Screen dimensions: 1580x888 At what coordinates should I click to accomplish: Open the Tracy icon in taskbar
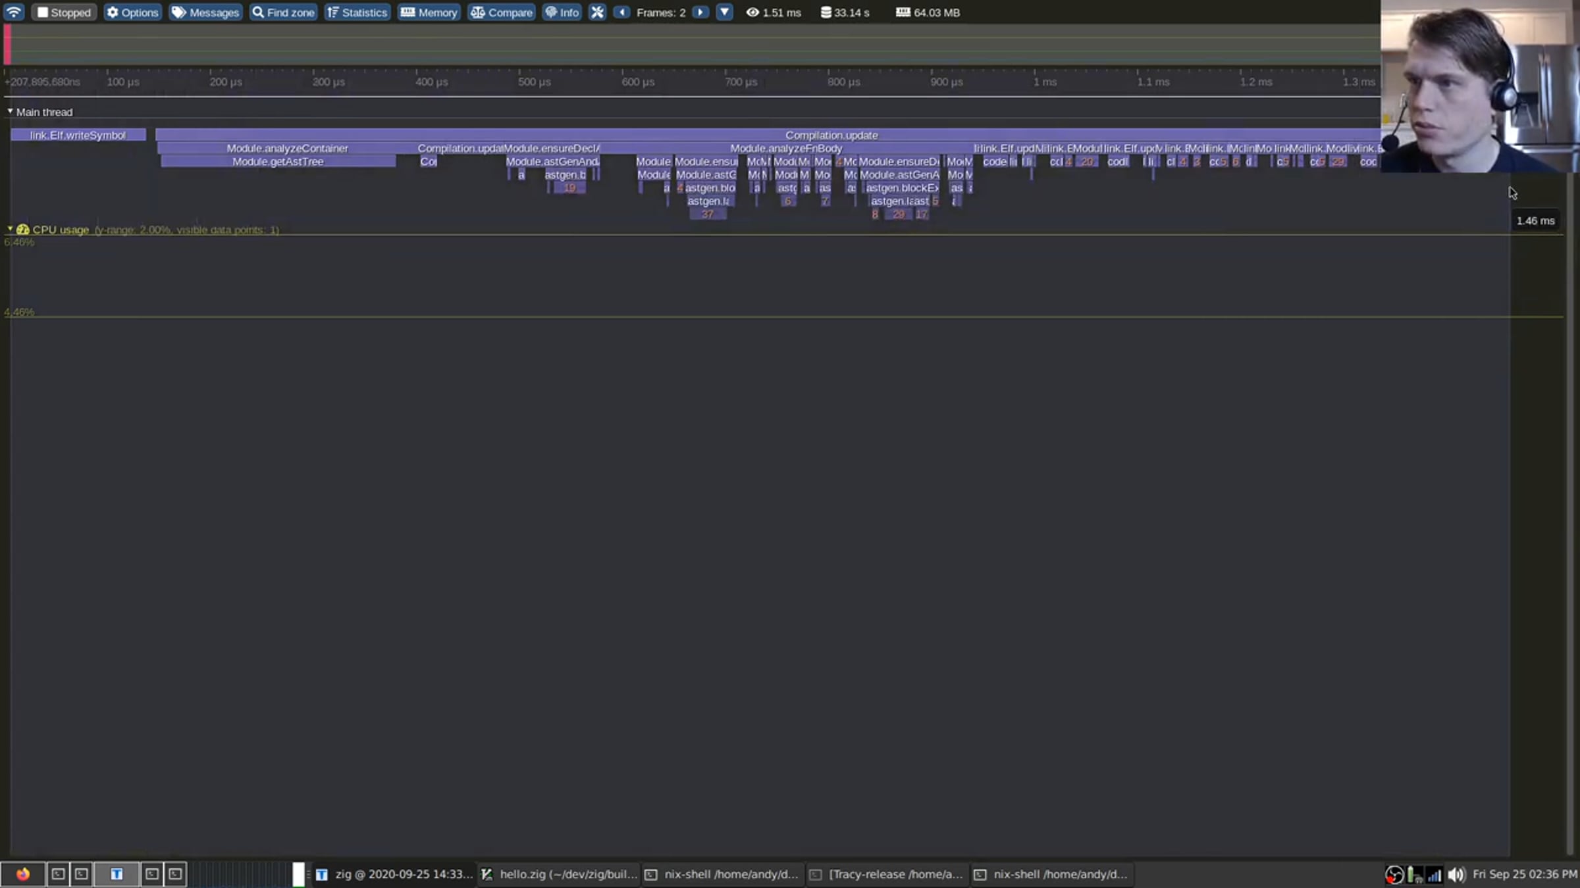(117, 874)
